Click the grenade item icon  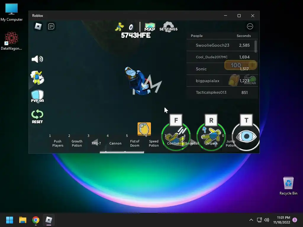[x=144, y=129]
